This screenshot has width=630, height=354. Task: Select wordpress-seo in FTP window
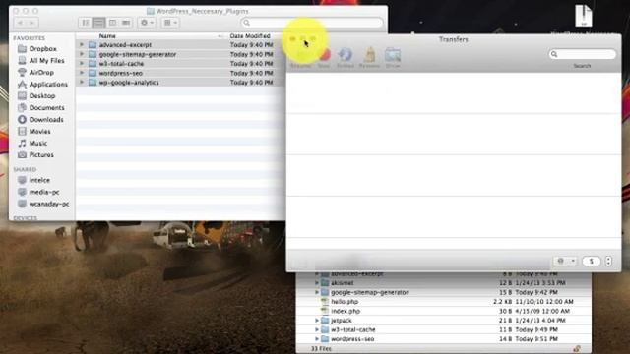click(444, 339)
